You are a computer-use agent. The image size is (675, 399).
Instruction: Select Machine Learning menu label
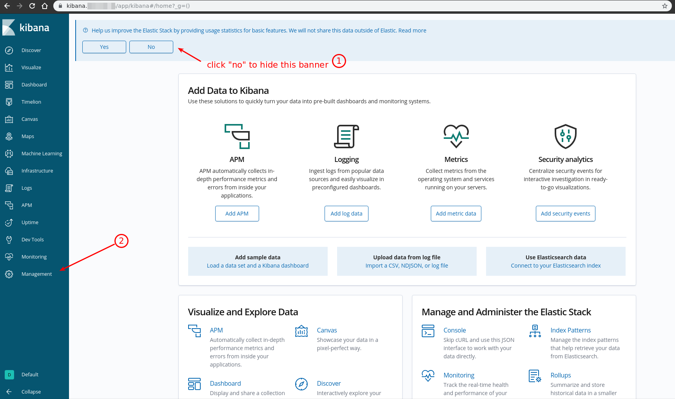coord(42,154)
